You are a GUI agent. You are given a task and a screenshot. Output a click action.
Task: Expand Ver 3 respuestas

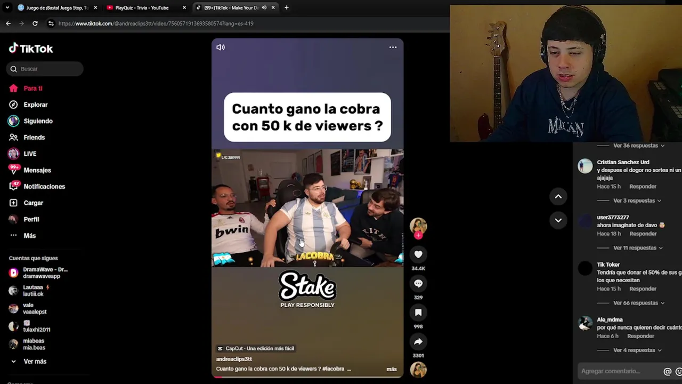pos(637,201)
